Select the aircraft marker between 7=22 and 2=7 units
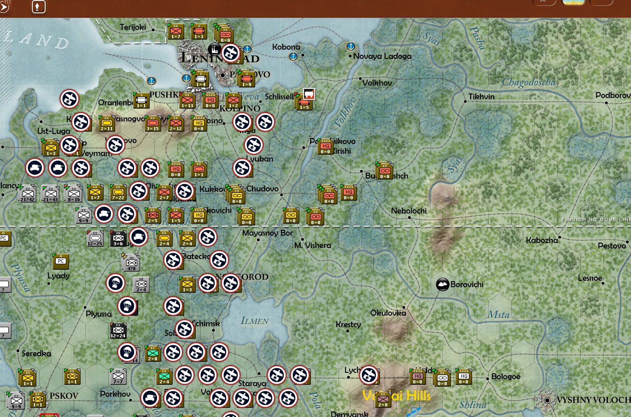This screenshot has width=631, height=417. tap(139, 191)
